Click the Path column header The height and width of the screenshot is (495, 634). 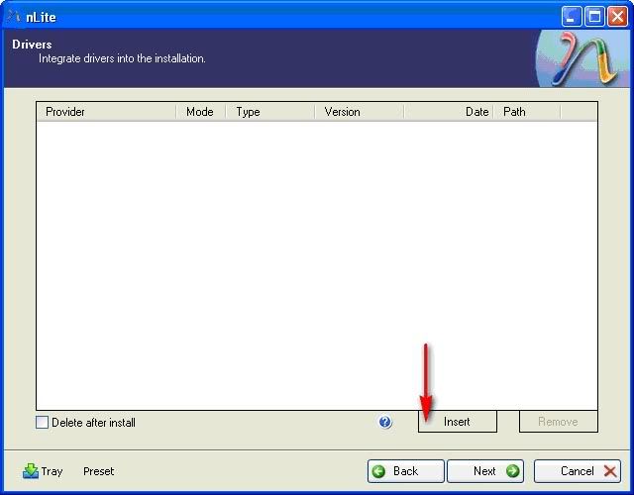527,112
